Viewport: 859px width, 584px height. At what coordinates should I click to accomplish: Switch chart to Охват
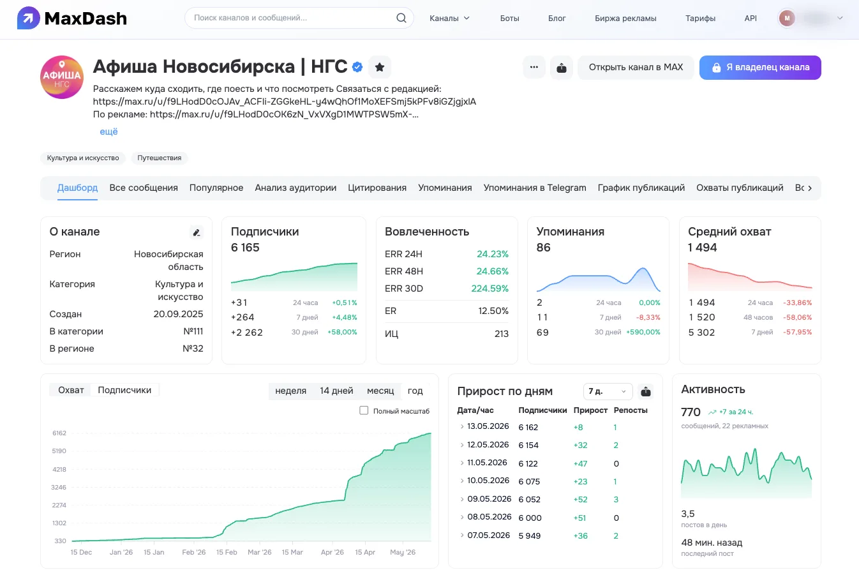71,390
